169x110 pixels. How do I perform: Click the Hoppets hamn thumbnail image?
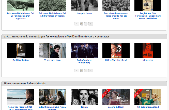(84, 6)
